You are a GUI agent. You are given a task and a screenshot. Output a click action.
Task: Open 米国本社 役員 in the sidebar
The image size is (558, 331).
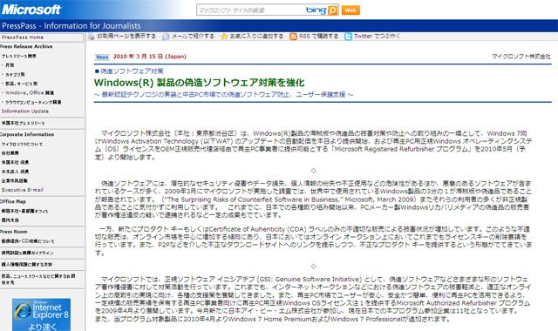click(15, 162)
